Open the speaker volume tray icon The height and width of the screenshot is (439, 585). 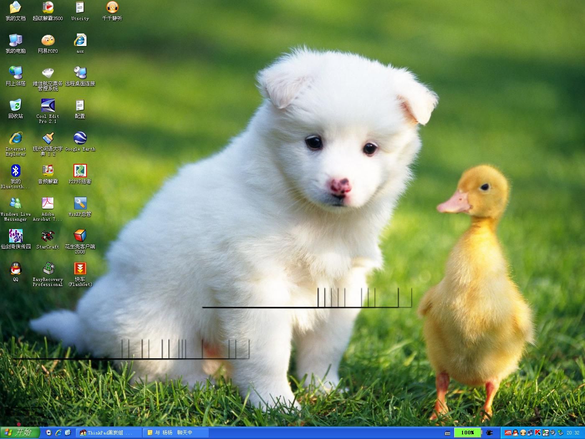[553, 433]
